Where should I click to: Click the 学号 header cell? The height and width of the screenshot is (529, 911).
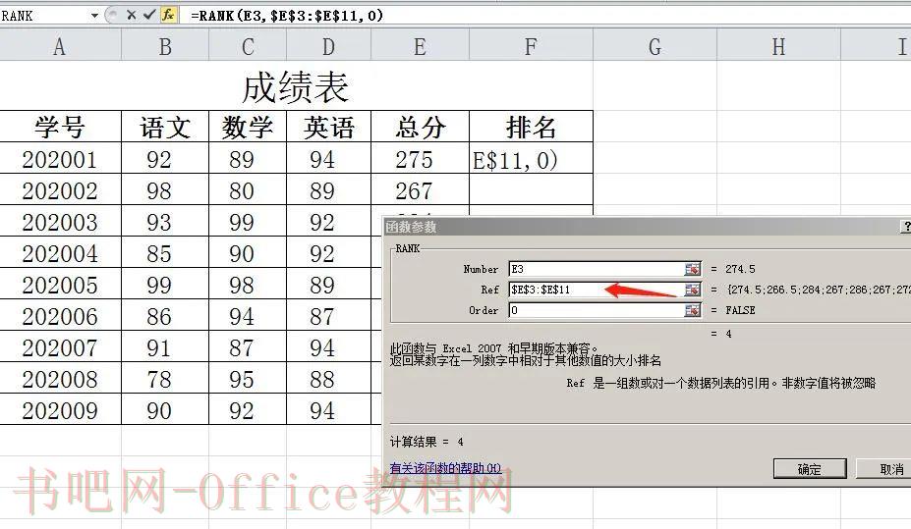point(60,127)
